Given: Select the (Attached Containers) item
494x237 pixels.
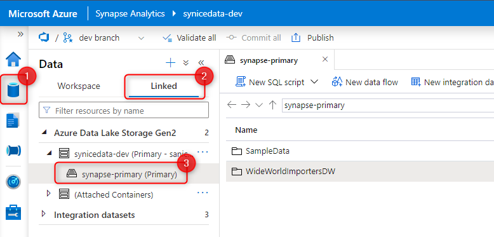Looking at the screenshot, I should pyautogui.click(x=114, y=195).
